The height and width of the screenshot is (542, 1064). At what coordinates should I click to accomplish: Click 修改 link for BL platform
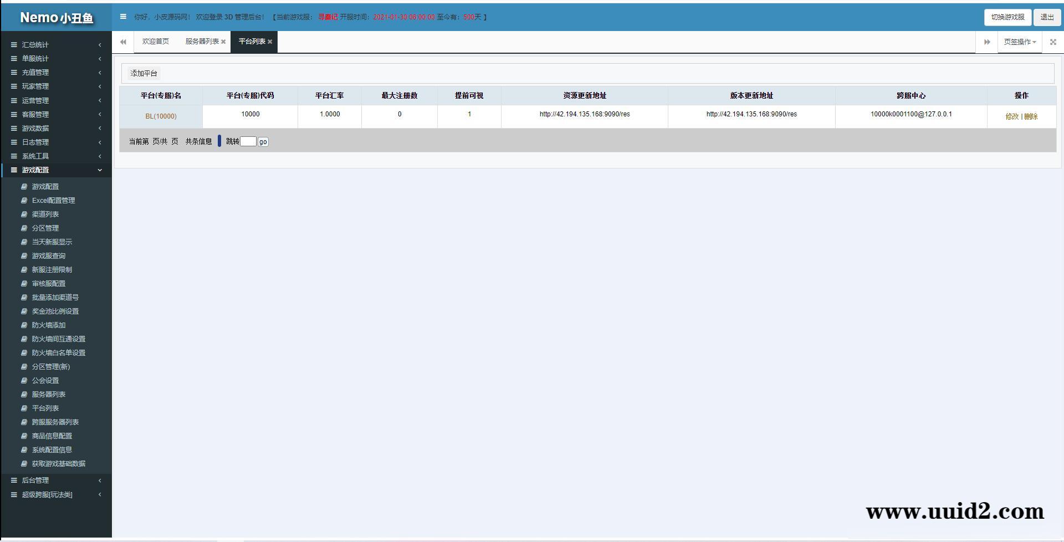click(x=1011, y=116)
